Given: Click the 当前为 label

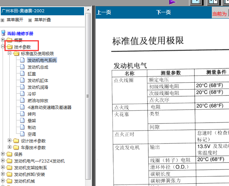Looking at the screenshot, I should click(219, 14).
